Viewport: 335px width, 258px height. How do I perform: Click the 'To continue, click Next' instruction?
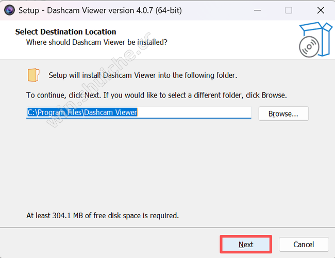pos(156,95)
